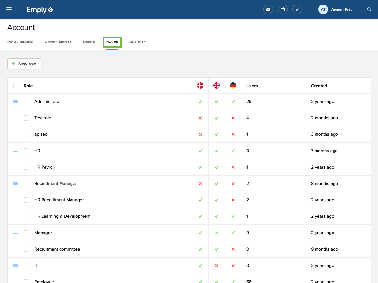Switch to the DEPARTMENTS tab
The width and height of the screenshot is (378, 283).
click(x=58, y=42)
